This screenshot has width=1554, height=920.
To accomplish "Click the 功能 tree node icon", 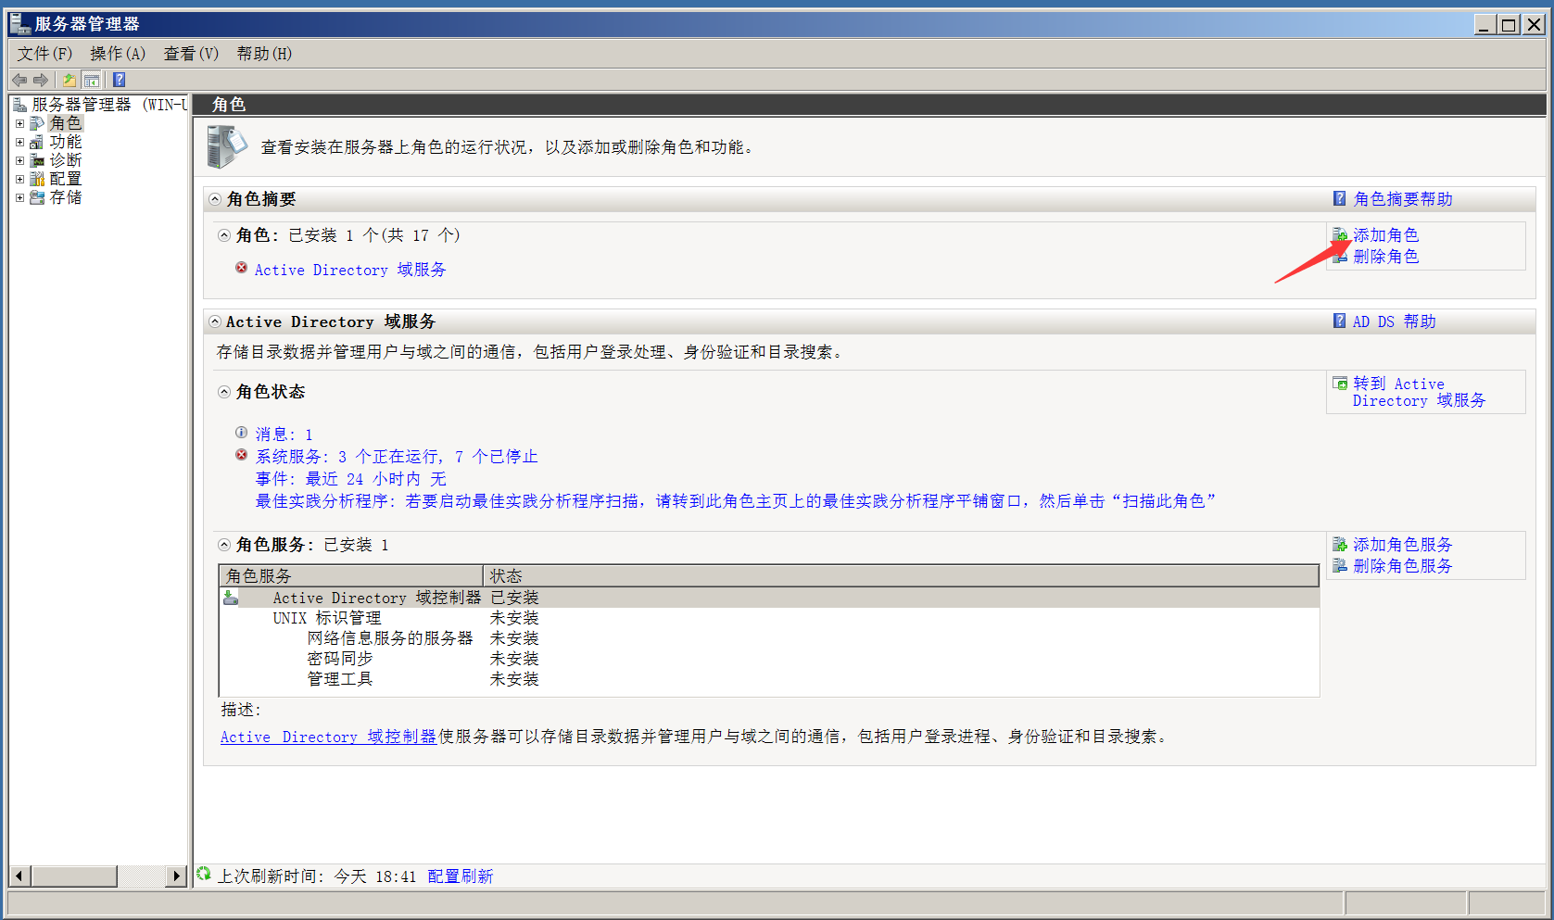I will (37, 142).
